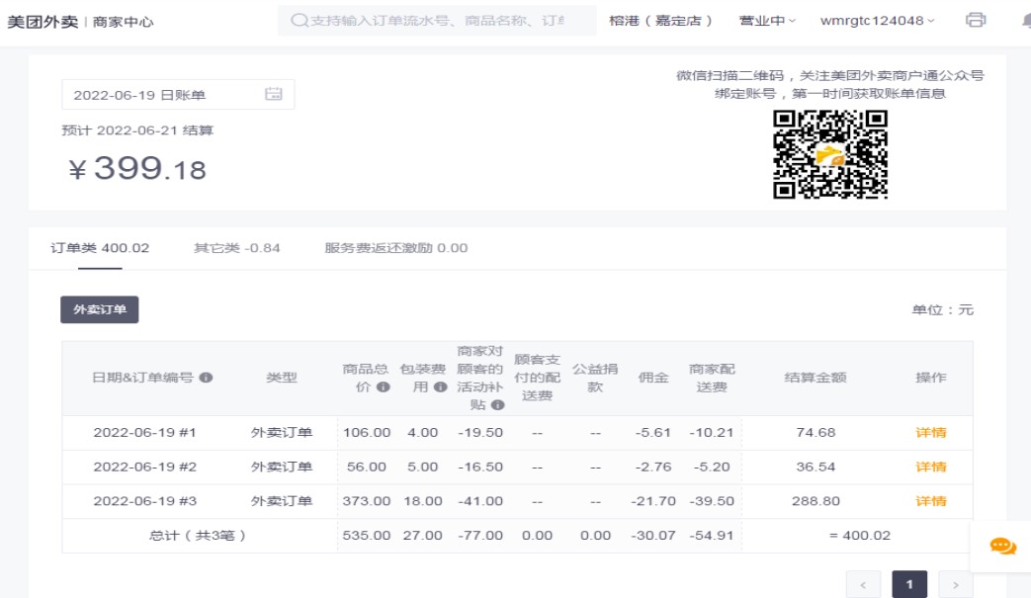1031x598 pixels.
Task: Click the search magnifier icon
Action: click(299, 21)
